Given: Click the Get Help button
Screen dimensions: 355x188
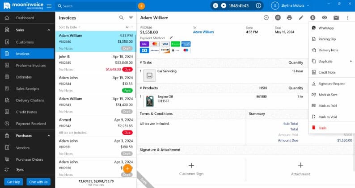Looking at the screenshot, I should click(13, 182).
